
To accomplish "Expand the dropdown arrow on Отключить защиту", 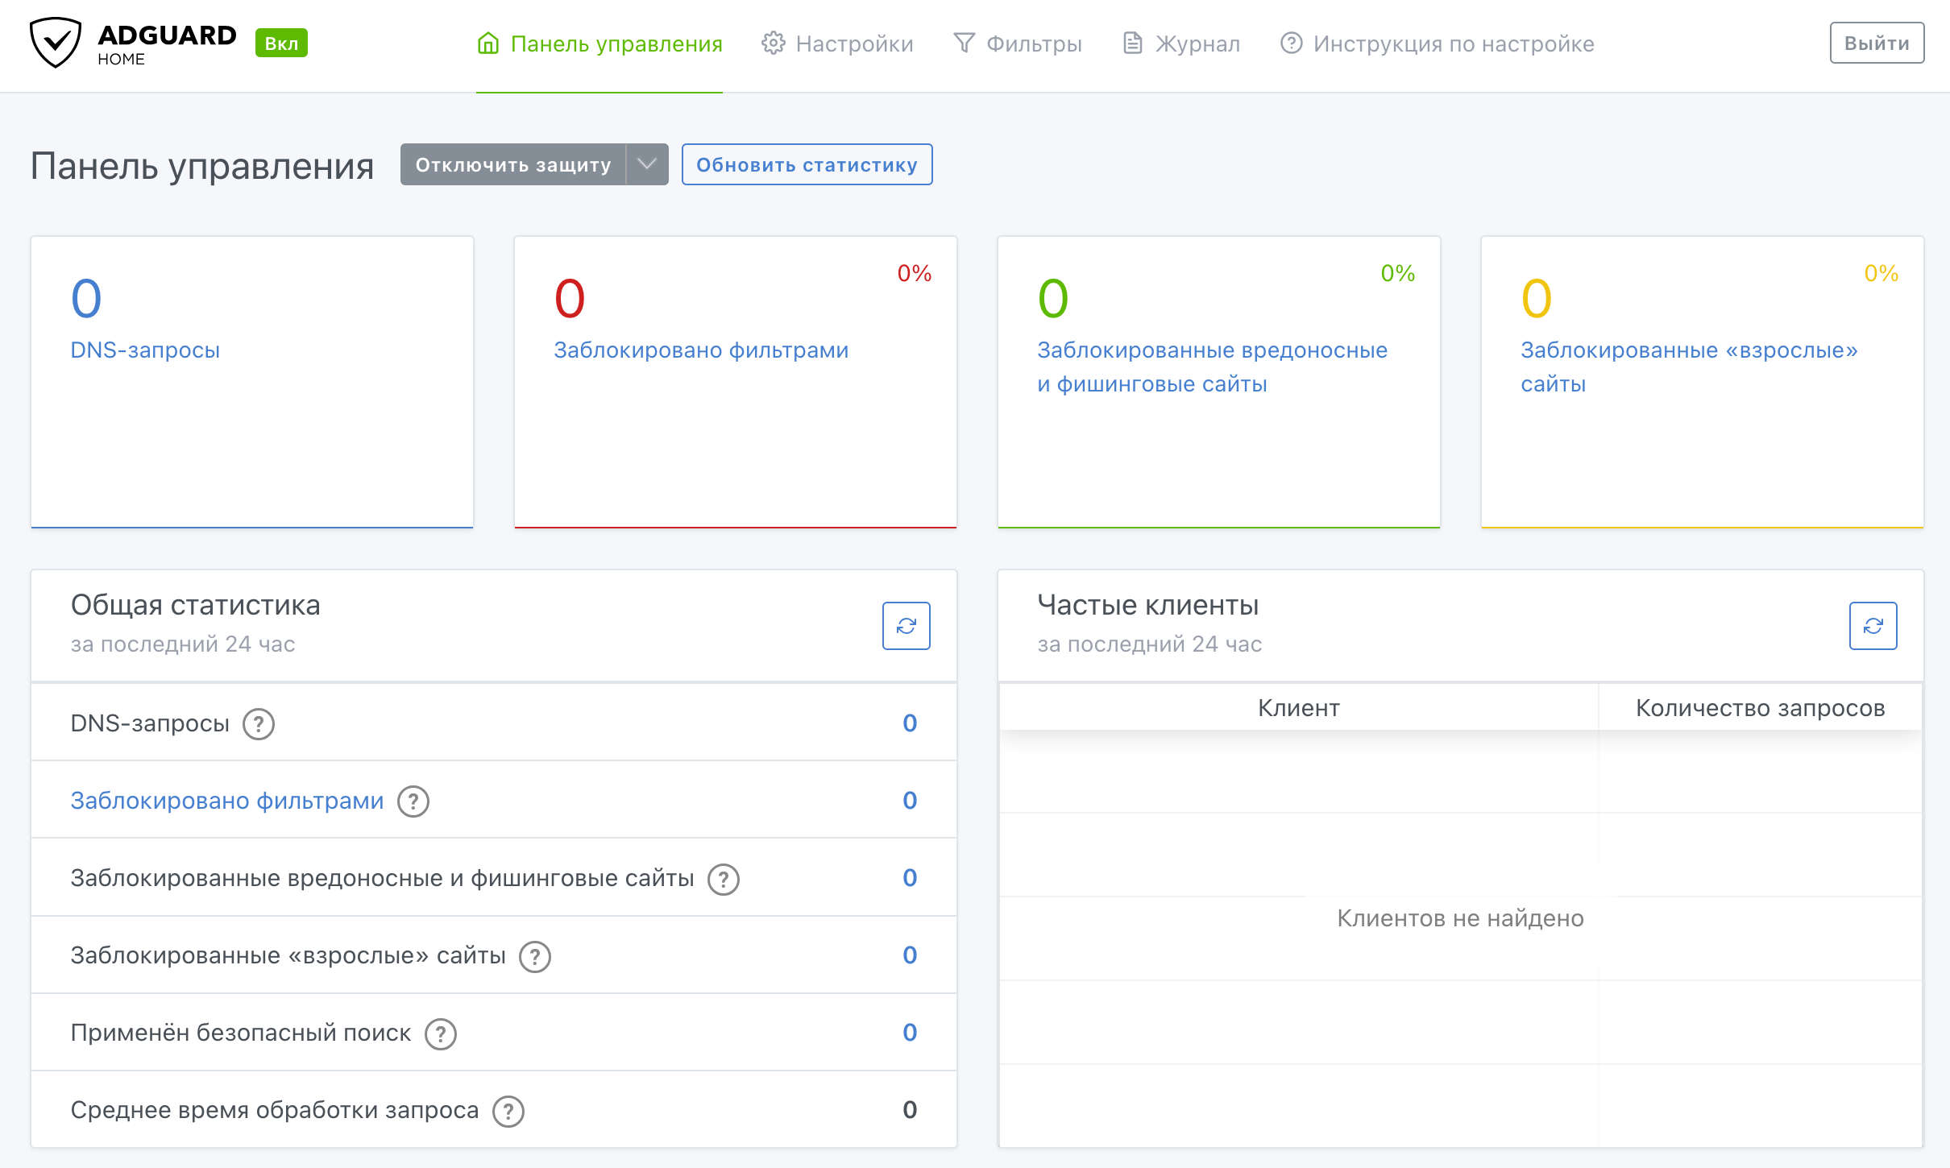I will pos(645,164).
